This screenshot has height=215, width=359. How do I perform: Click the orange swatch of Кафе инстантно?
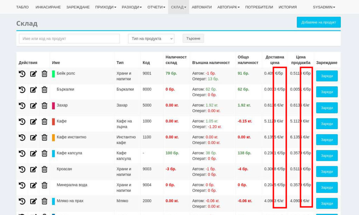click(x=53, y=138)
